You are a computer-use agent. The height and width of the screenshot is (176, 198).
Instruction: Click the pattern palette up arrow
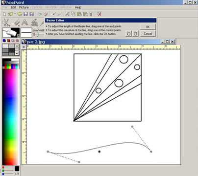17,46
